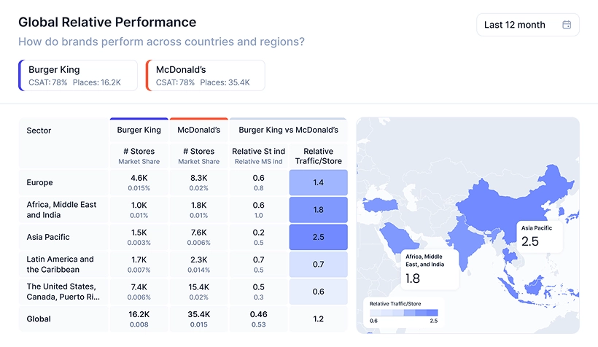Screen dimensions: 598x347
Task: Sort by Relative Traffic/Store column header
Action: click(x=318, y=156)
